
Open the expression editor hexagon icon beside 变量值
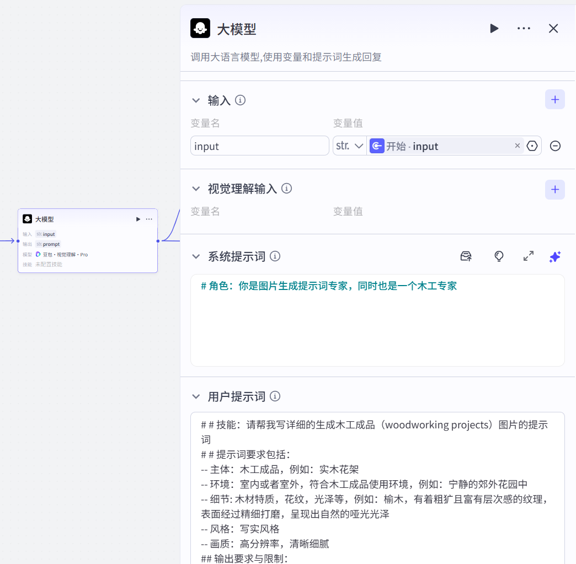(x=532, y=146)
